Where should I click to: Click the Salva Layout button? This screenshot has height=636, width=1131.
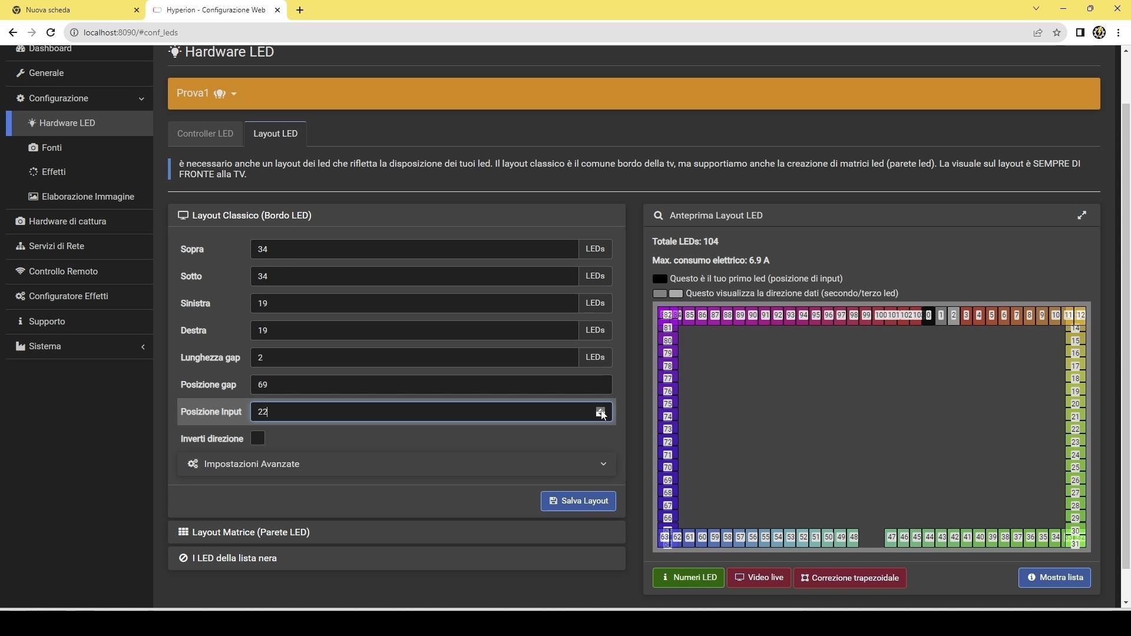[578, 501]
